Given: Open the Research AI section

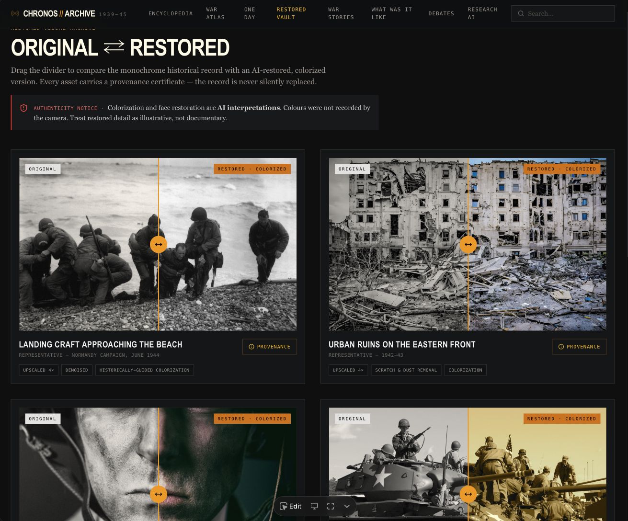Looking at the screenshot, I should click(482, 13).
